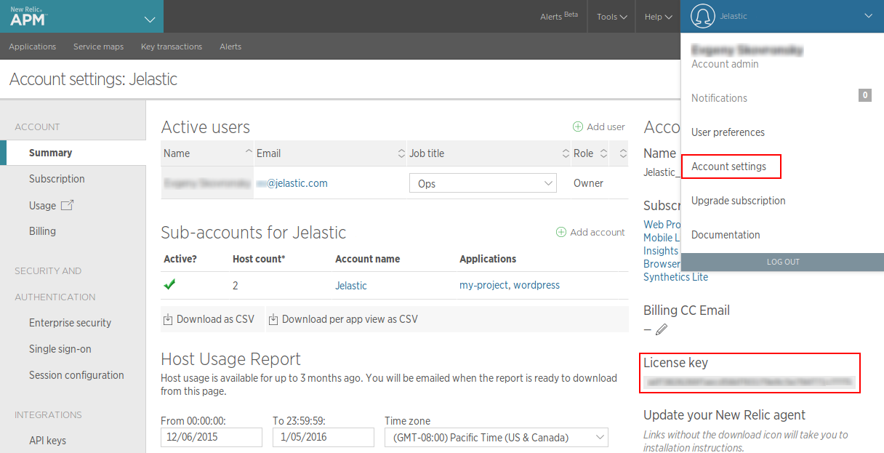Click Download as CSV
The image size is (884, 453).
(215, 319)
